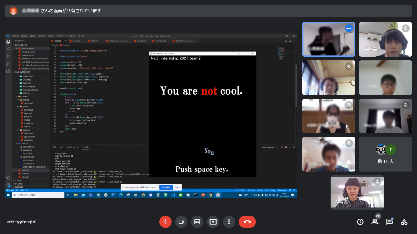Select your own video tile labeled あなた
The image size is (417, 234).
coord(357,192)
